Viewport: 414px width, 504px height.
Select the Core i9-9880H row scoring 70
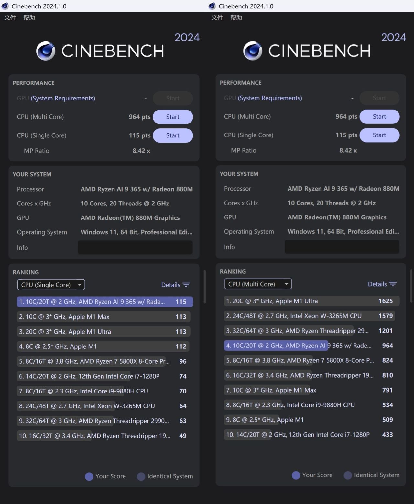pos(105,391)
